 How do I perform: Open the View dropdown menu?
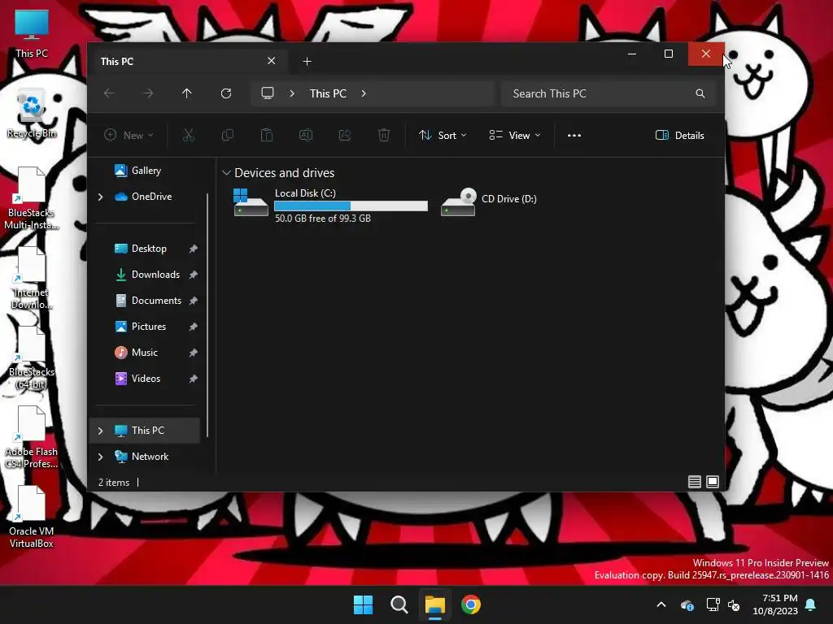[515, 136]
